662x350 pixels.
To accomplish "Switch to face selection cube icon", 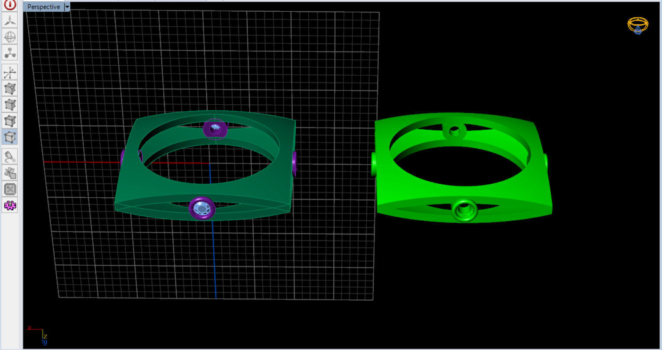I will 10,121.
